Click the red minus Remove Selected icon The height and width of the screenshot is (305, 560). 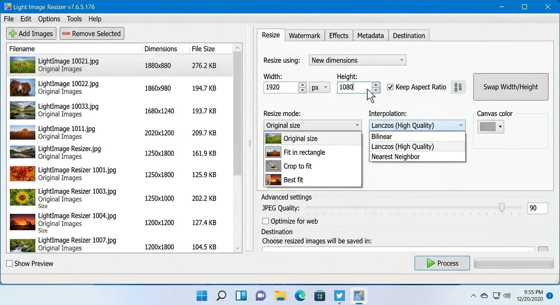tap(66, 34)
